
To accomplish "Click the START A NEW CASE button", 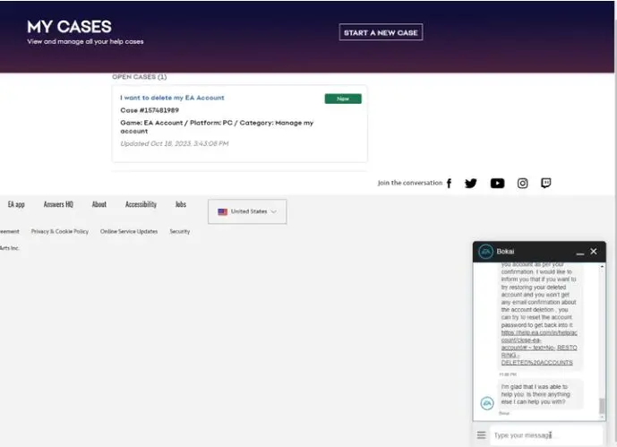I will click(x=381, y=32).
